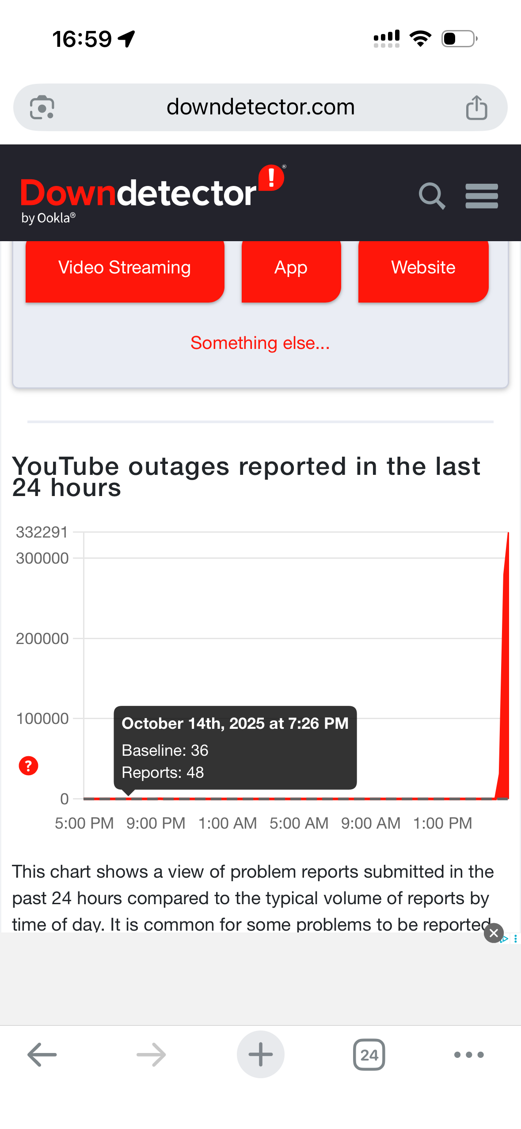Choose the 'Something else...' link
This screenshot has width=521, height=1129.
coord(260,343)
